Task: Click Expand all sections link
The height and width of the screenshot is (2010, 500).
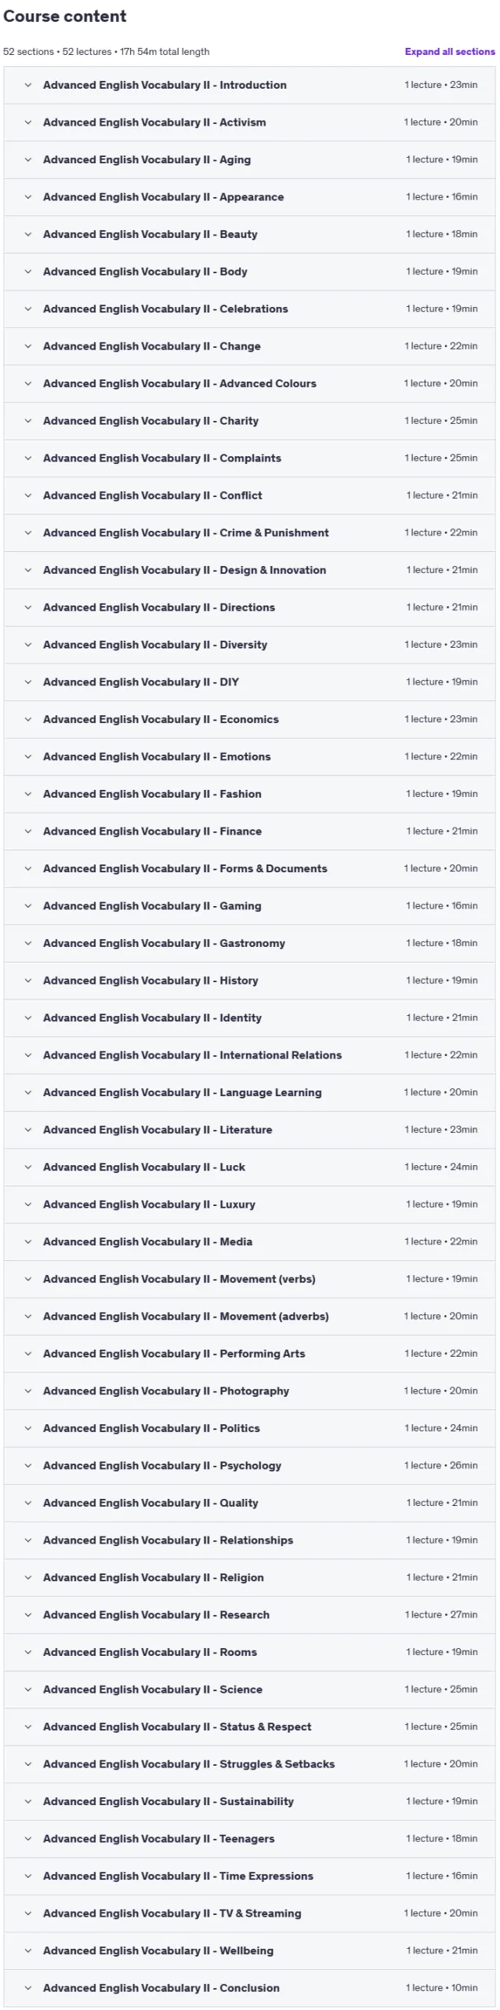Action: [x=450, y=52]
